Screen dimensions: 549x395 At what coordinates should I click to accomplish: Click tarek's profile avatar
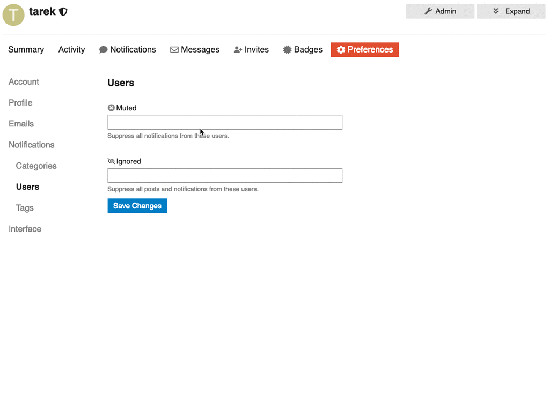point(13,14)
